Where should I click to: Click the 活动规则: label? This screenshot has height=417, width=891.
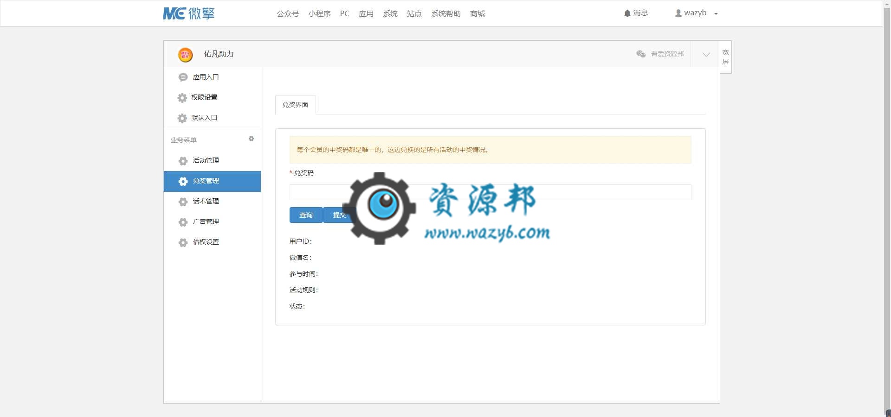(x=303, y=290)
